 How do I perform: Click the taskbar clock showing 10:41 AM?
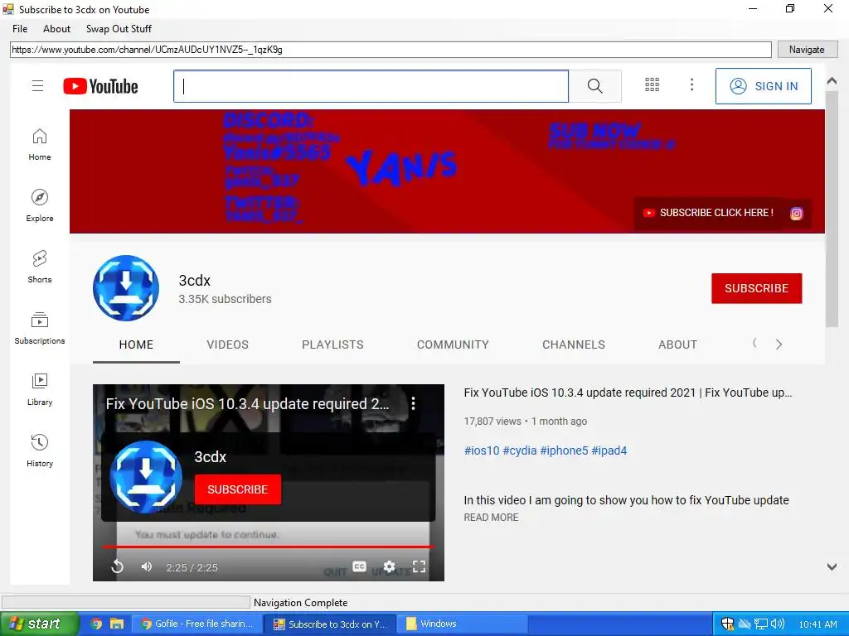tap(817, 624)
